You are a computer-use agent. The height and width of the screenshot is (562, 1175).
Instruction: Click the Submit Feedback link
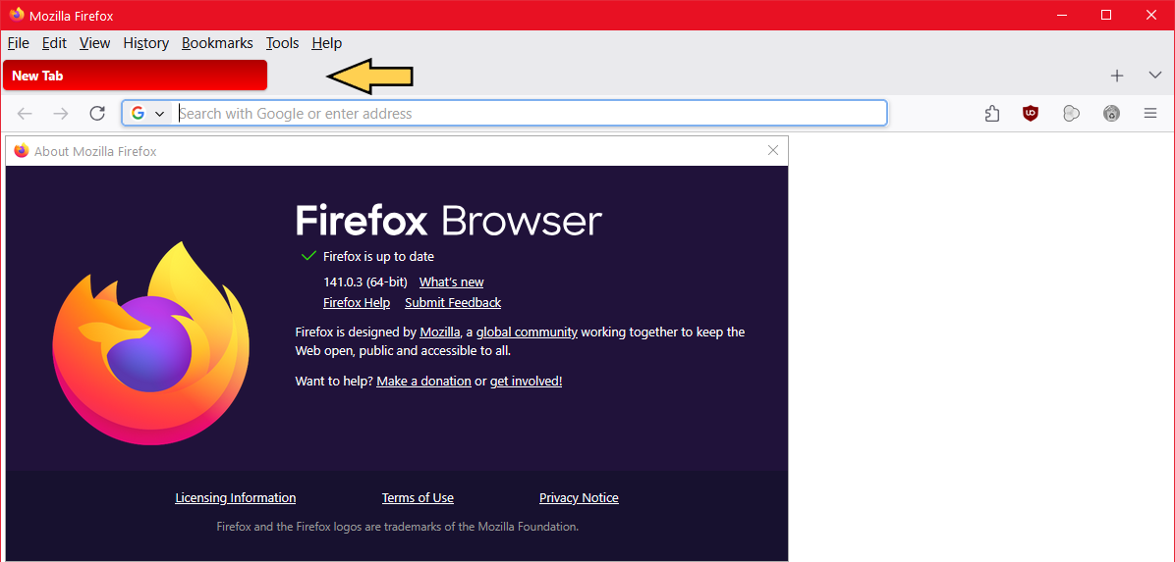(x=453, y=302)
